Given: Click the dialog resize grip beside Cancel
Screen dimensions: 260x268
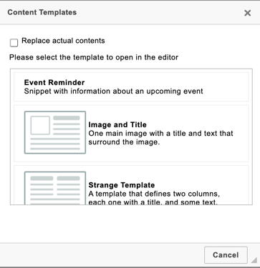Looking at the screenshot, I should click(254, 260).
